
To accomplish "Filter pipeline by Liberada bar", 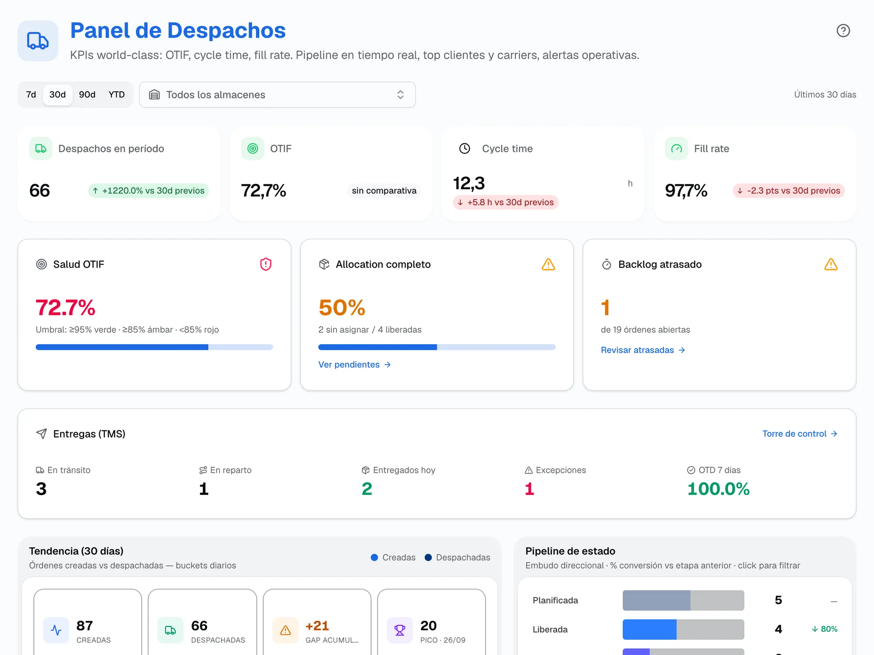I will coord(683,629).
